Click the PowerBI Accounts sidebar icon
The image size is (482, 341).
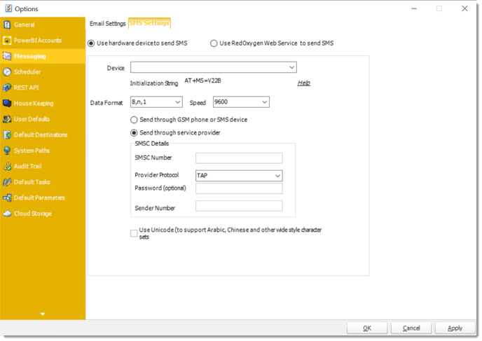7,40
